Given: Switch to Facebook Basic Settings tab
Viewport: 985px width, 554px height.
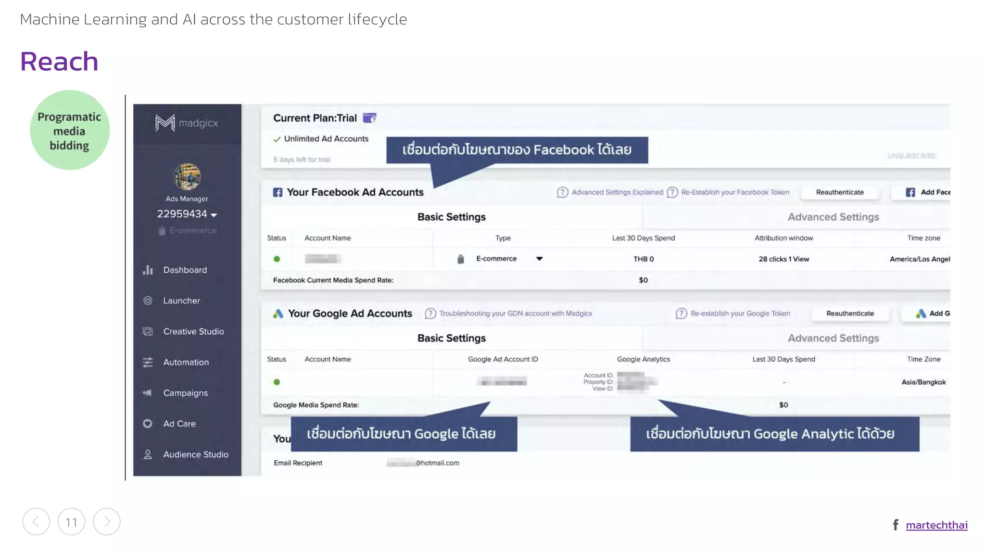Looking at the screenshot, I should click(452, 217).
